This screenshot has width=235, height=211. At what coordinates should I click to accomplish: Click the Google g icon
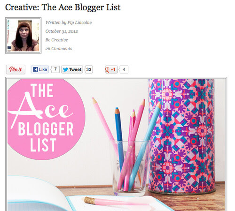[107, 70]
